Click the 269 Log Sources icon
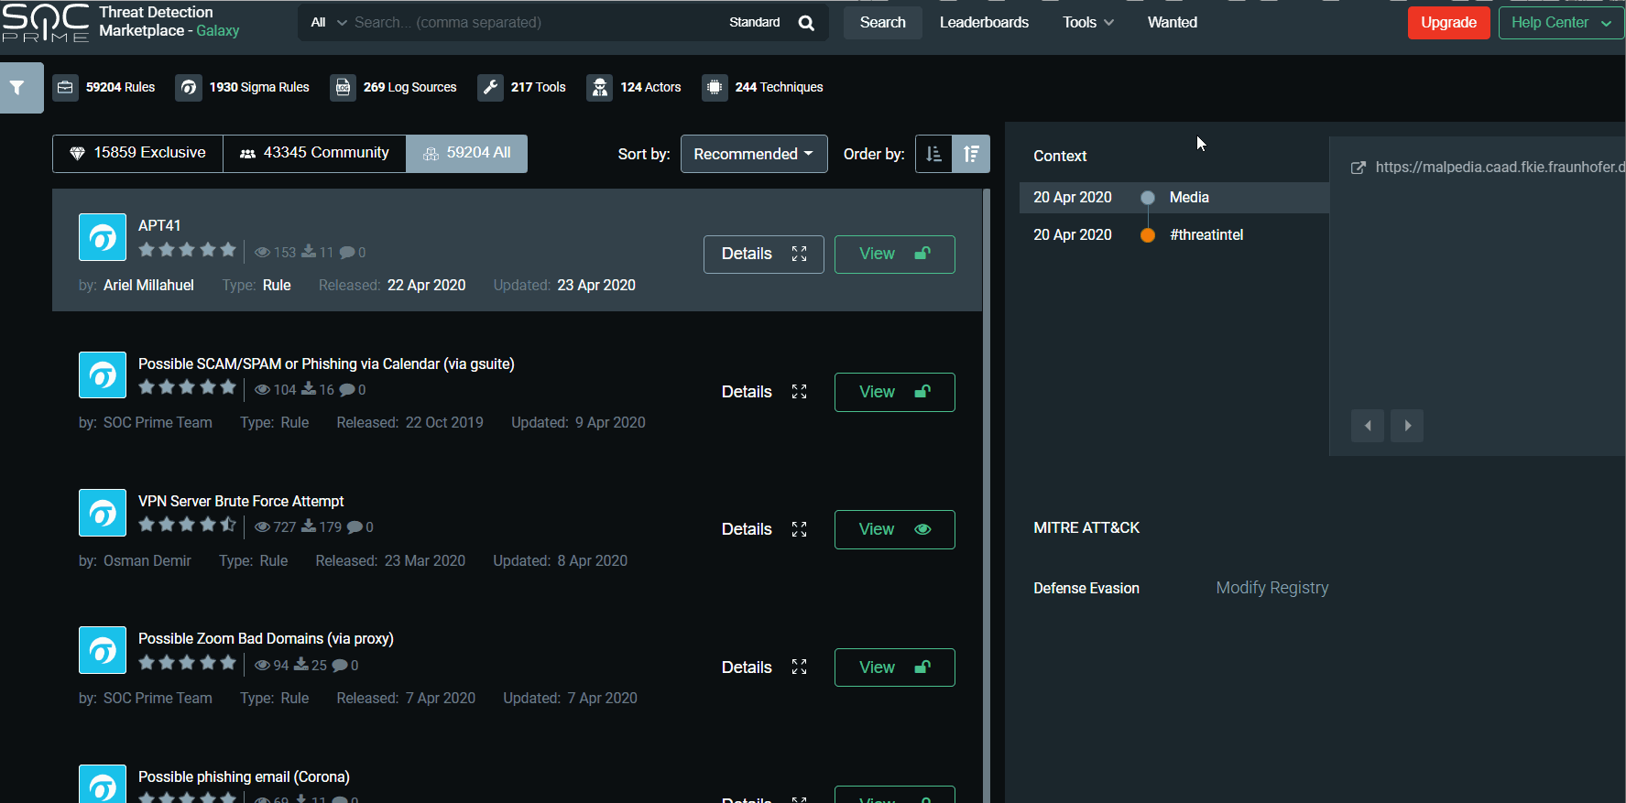This screenshot has width=1626, height=803. click(x=343, y=87)
